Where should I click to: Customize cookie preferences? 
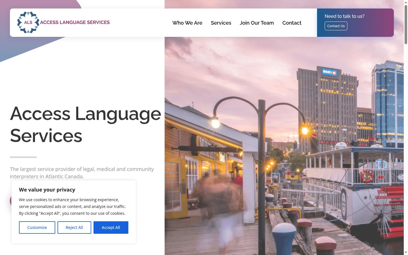coord(37,228)
